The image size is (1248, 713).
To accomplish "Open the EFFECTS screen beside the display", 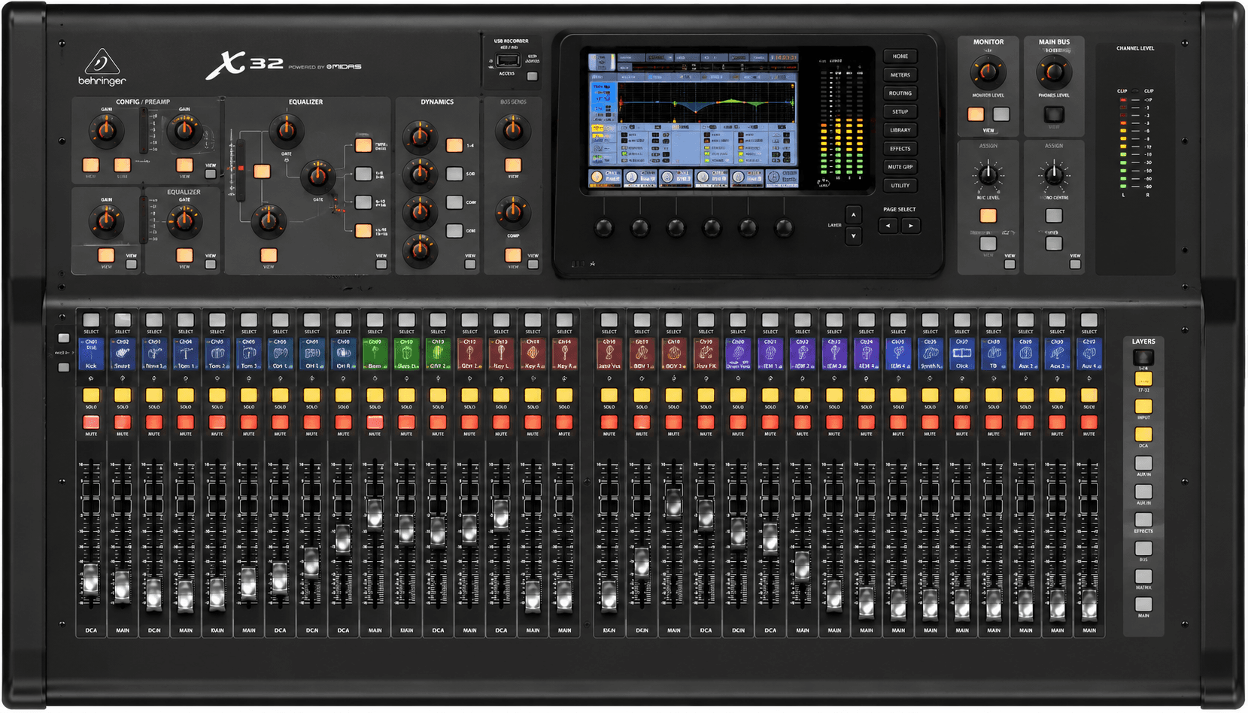I will [x=900, y=148].
